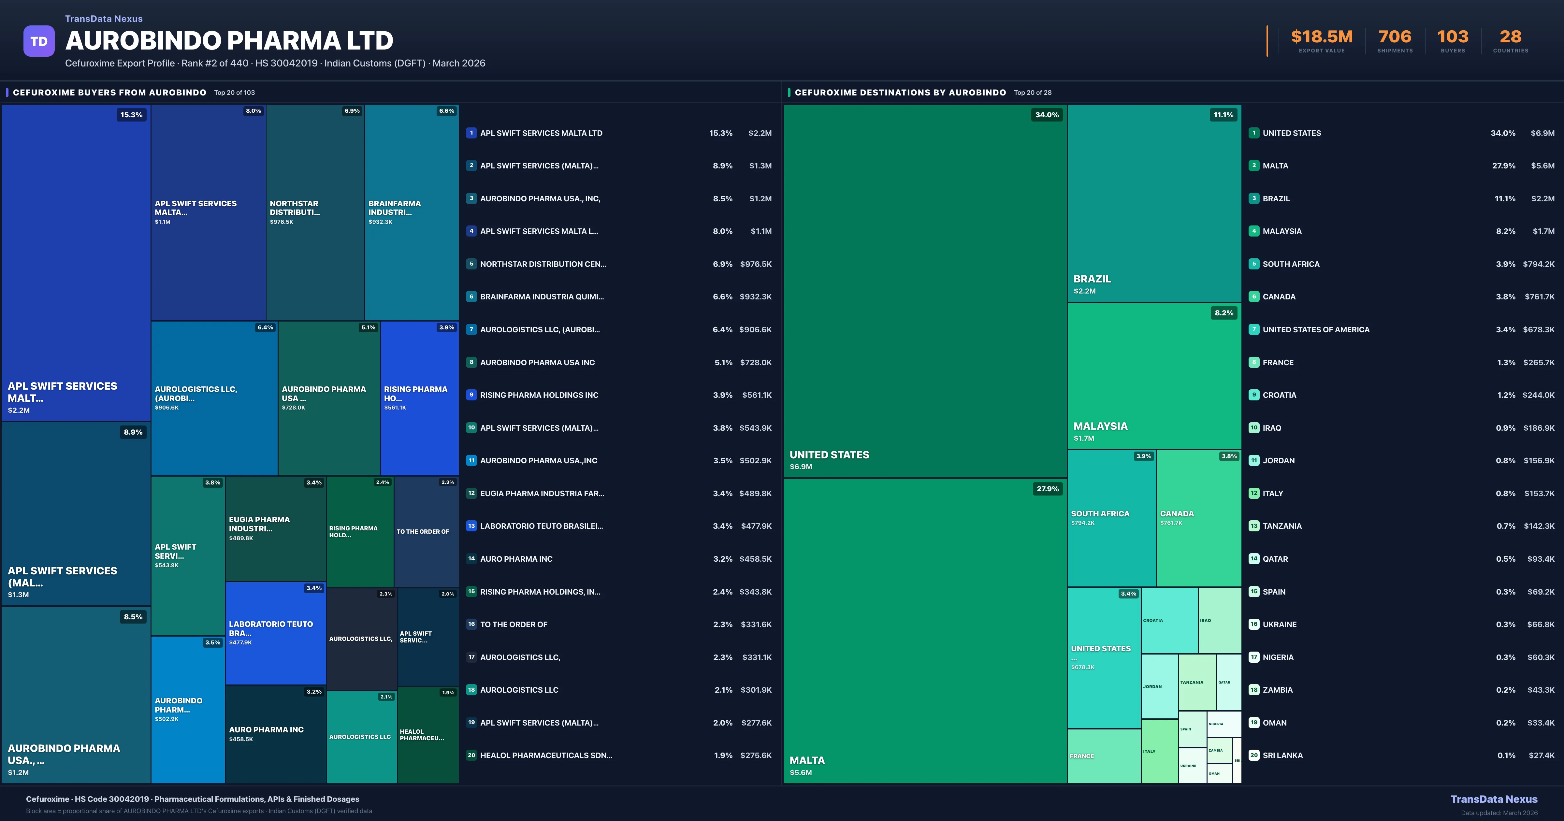Open the Croatia destination list row

(x=1279, y=395)
